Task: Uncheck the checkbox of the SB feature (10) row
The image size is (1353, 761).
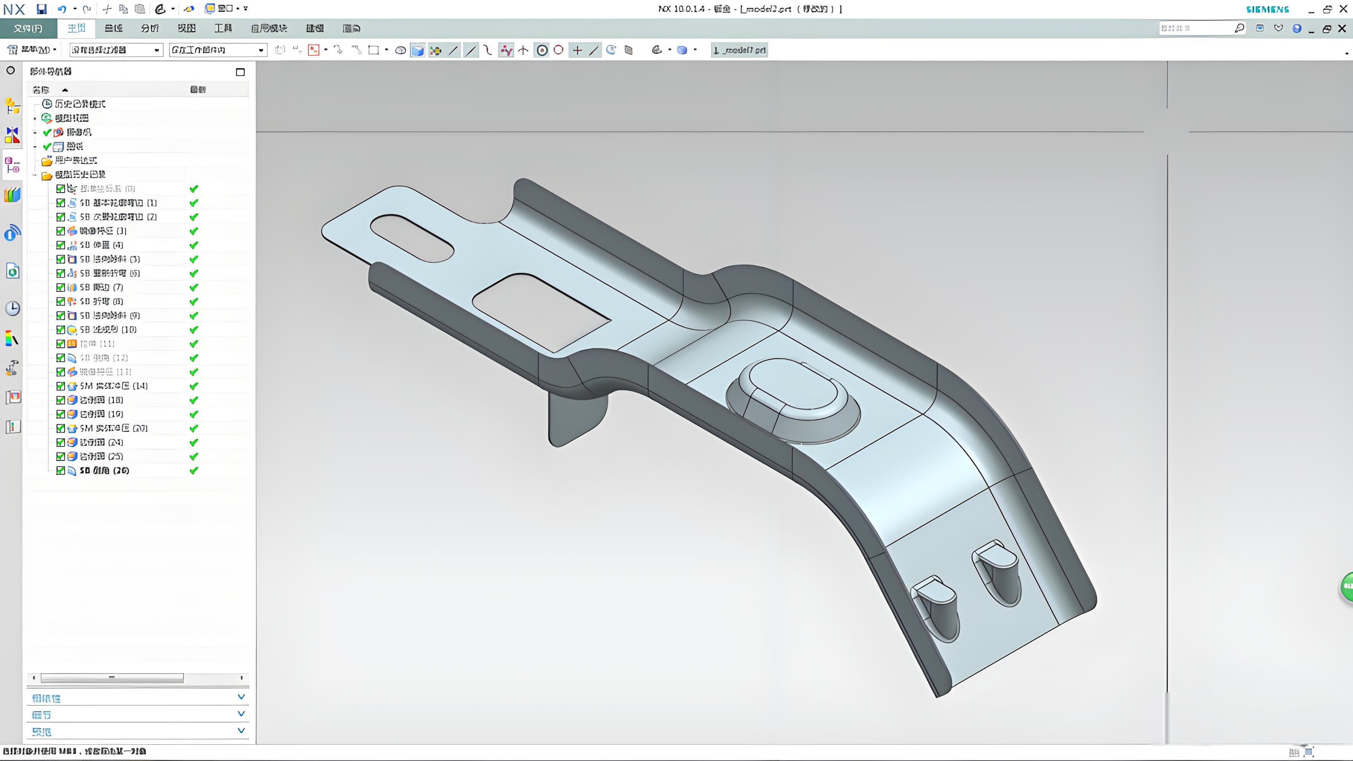Action: pos(60,329)
